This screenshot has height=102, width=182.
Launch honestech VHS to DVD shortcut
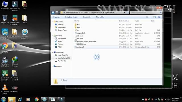(x=5, y=61)
